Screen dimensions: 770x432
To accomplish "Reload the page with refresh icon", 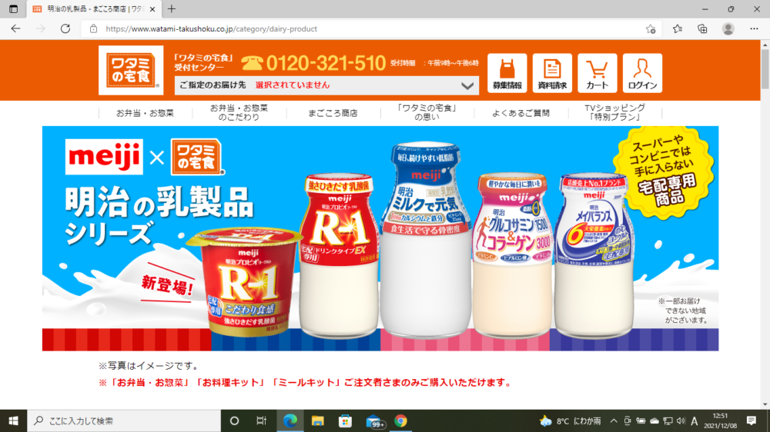I will pos(65,29).
